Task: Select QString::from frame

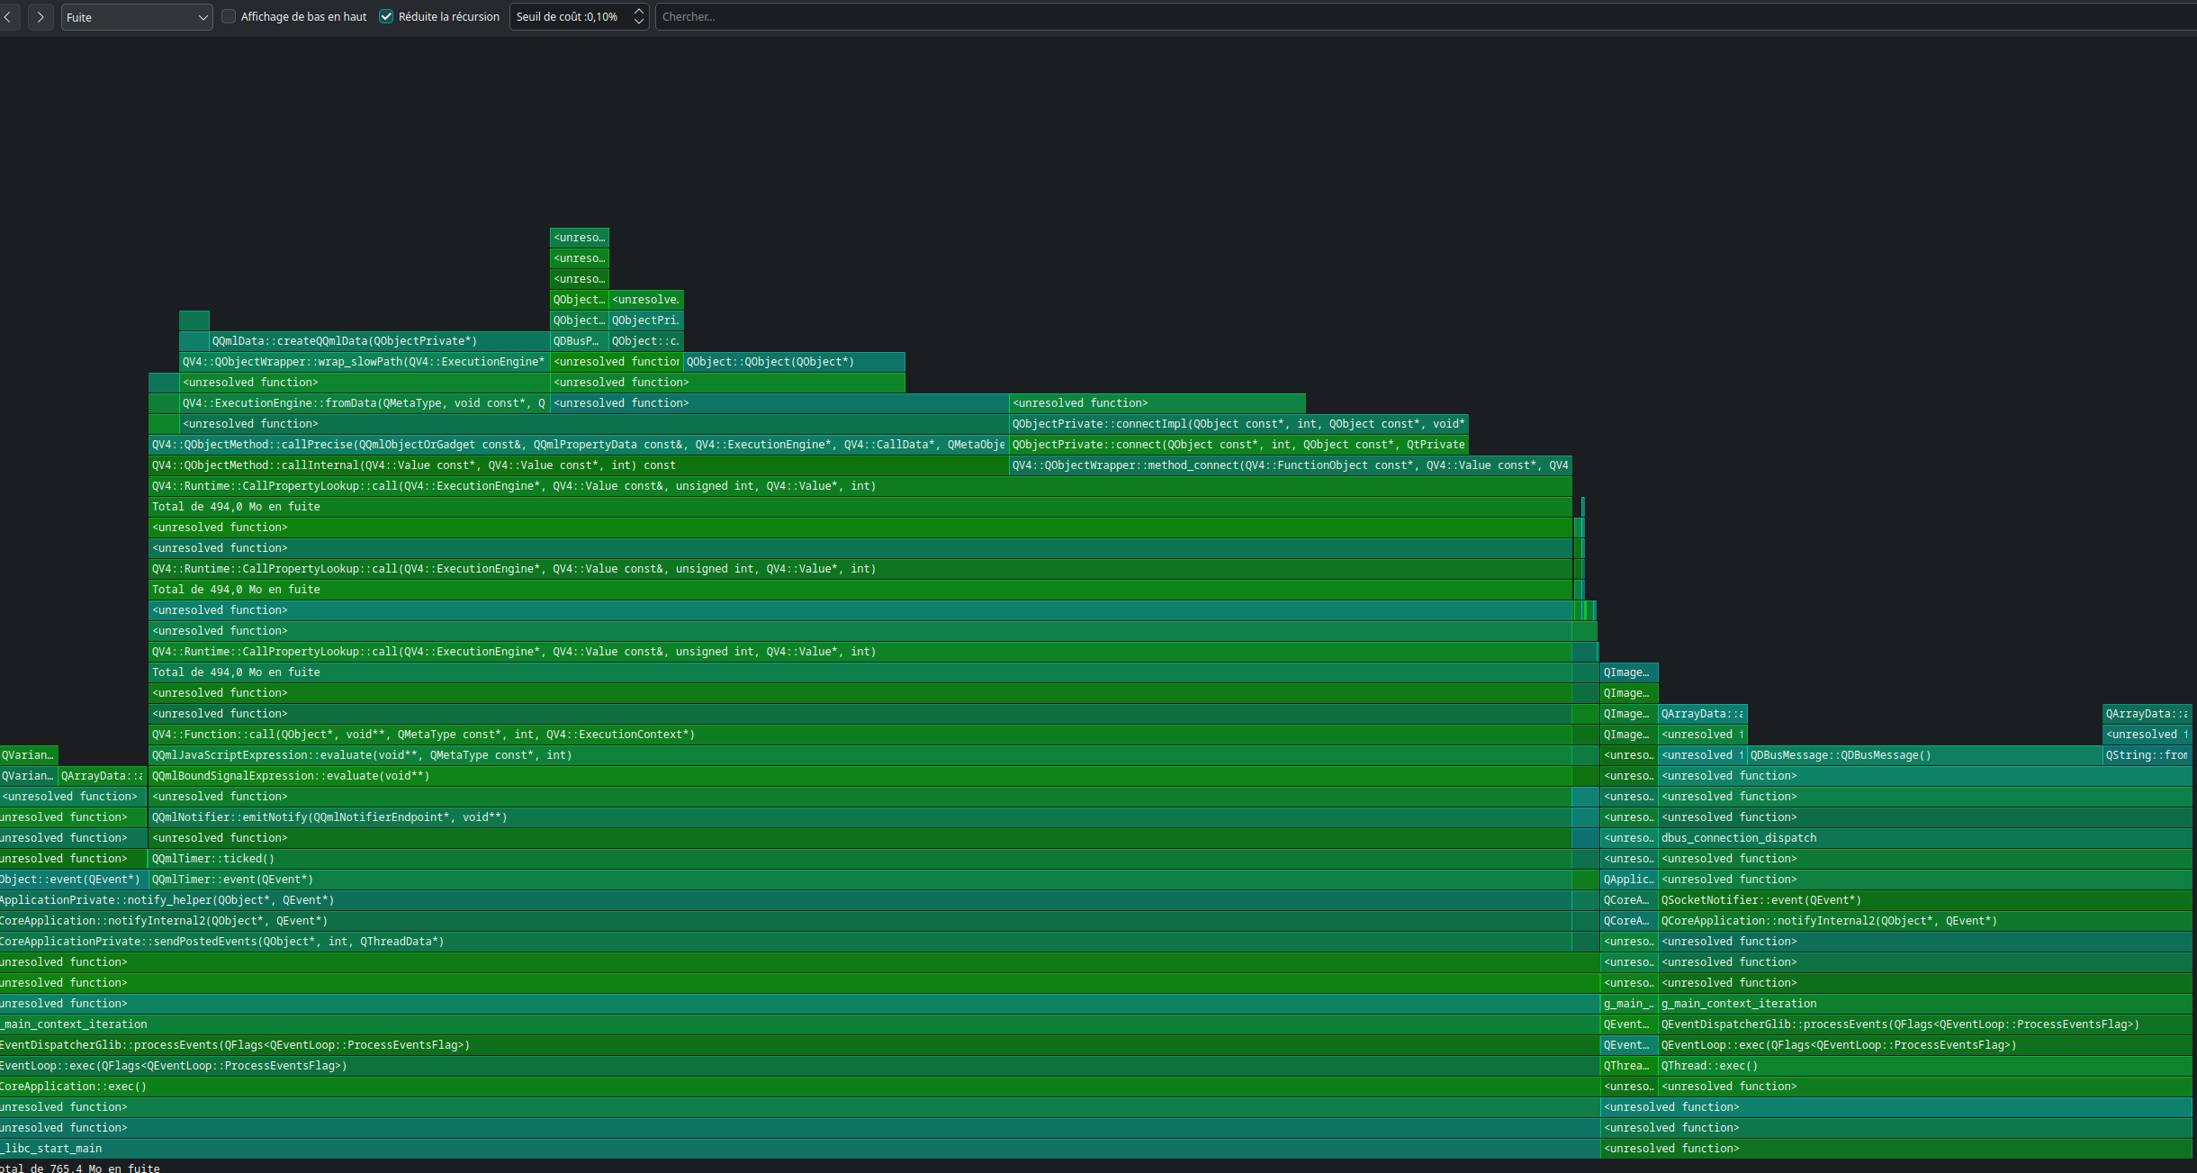Action: click(2147, 755)
